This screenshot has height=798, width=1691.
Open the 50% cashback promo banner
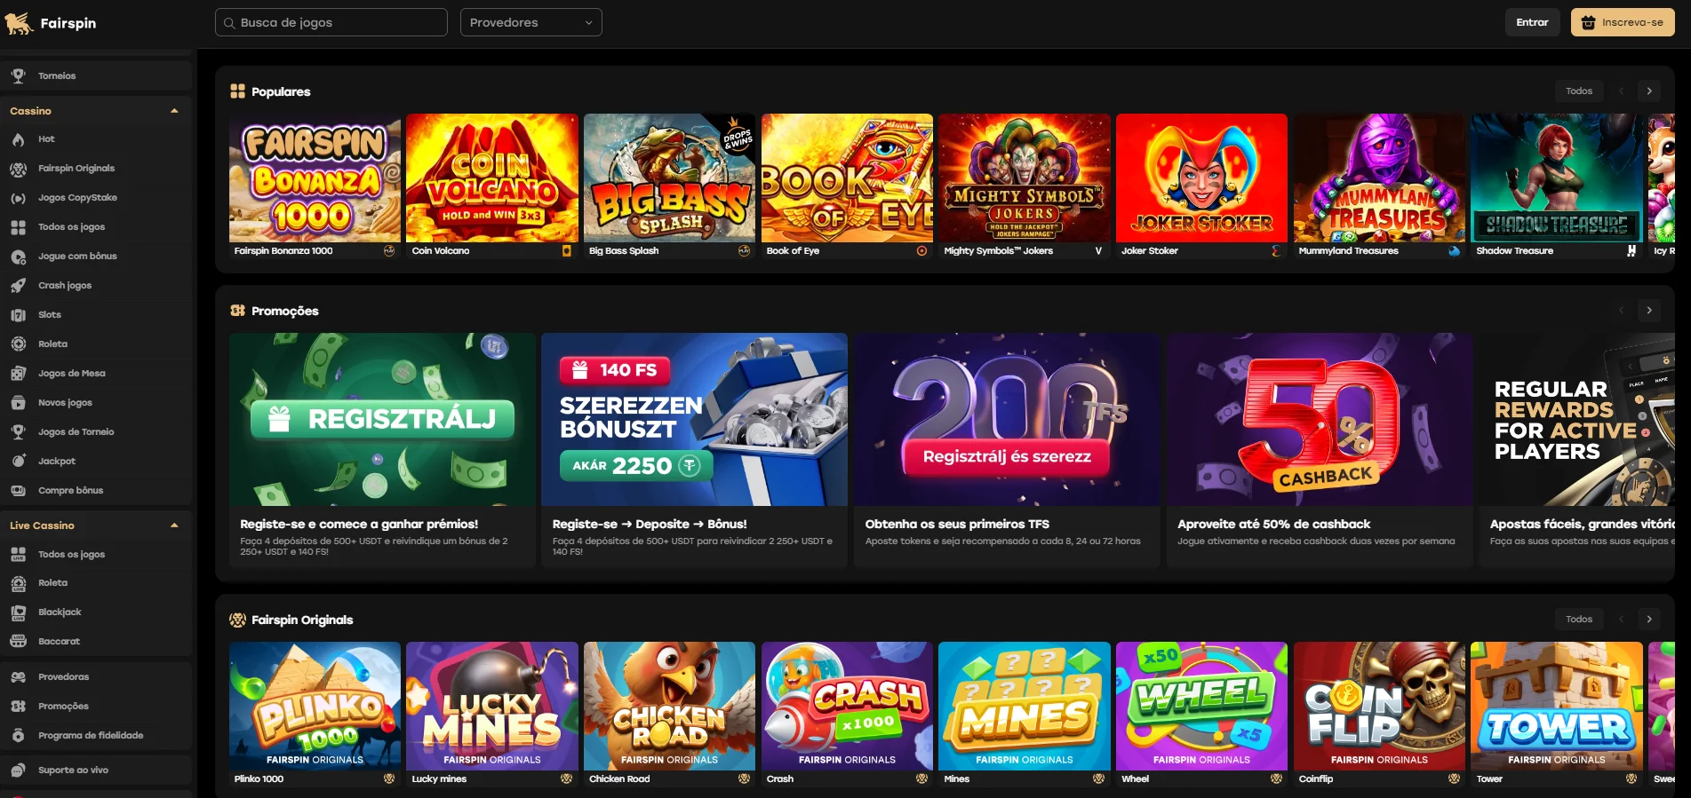pos(1320,419)
